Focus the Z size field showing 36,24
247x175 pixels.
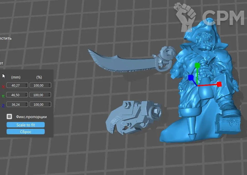[x=15, y=104]
